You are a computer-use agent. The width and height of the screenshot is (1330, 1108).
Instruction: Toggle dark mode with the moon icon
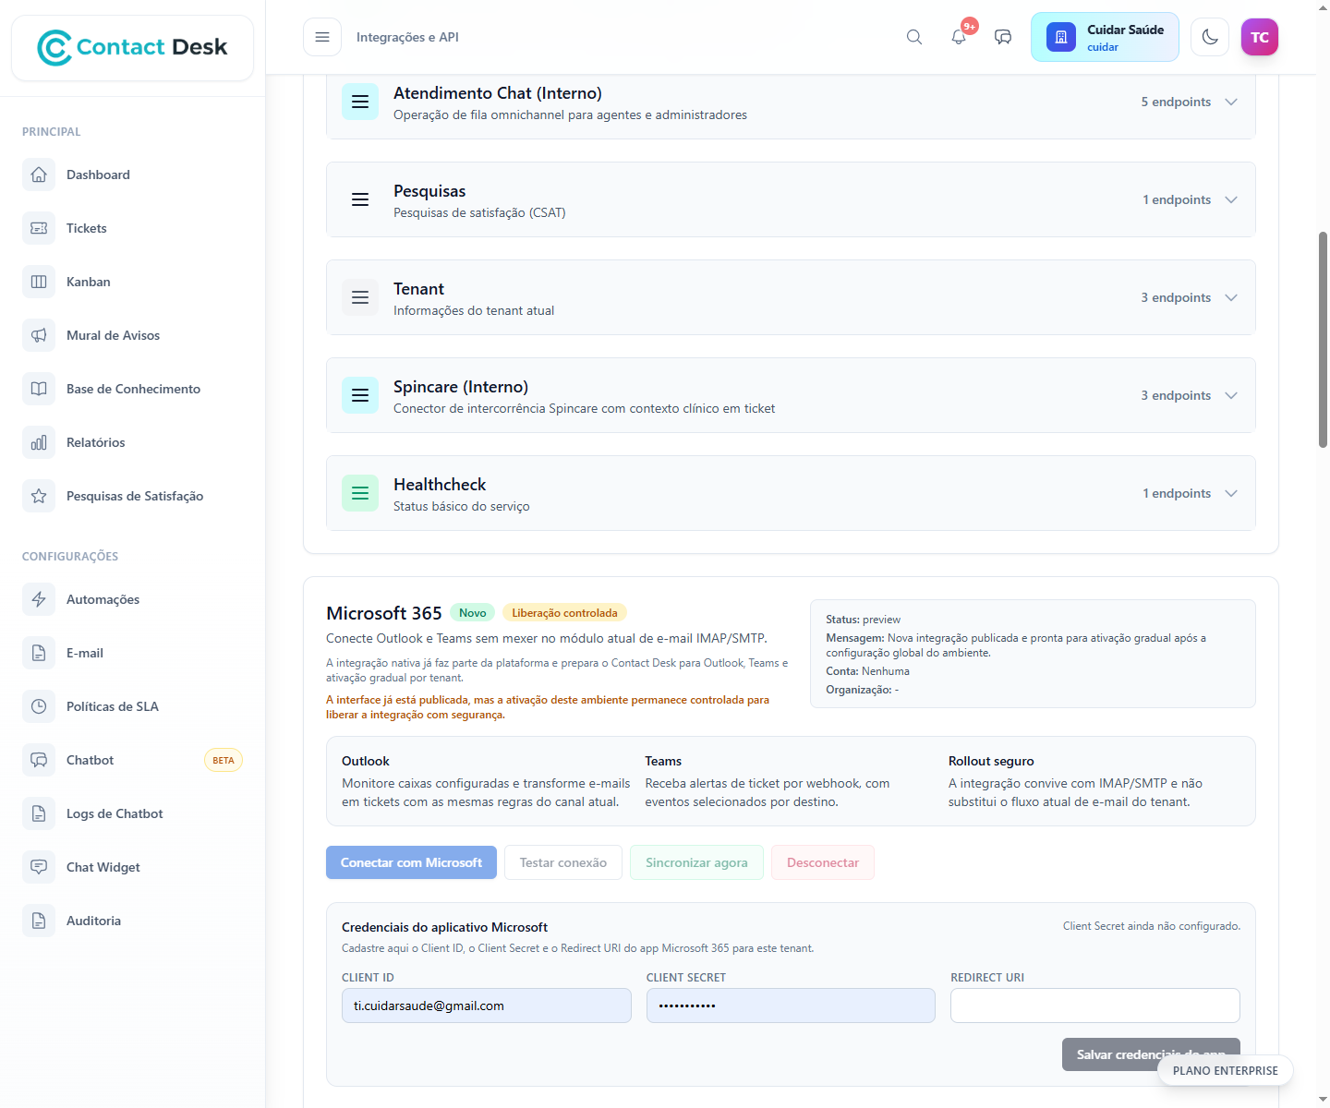1210,37
